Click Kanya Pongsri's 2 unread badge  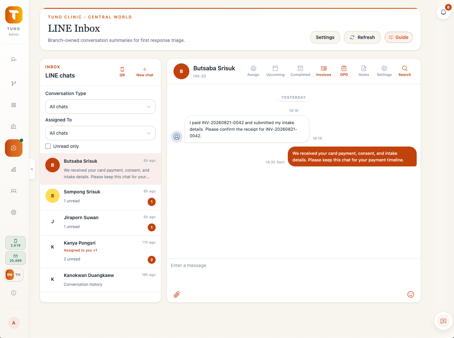point(152,260)
